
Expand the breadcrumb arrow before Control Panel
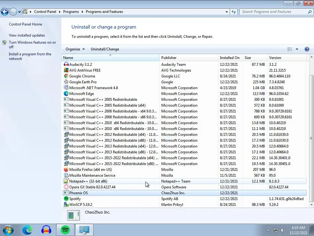tap(31, 12)
